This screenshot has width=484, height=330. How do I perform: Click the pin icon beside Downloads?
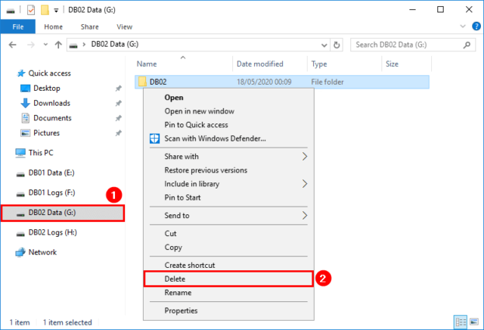pyautogui.click(x=118, y=103)
